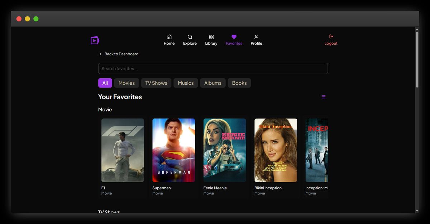Show only Albums favorites

[213, 83]
